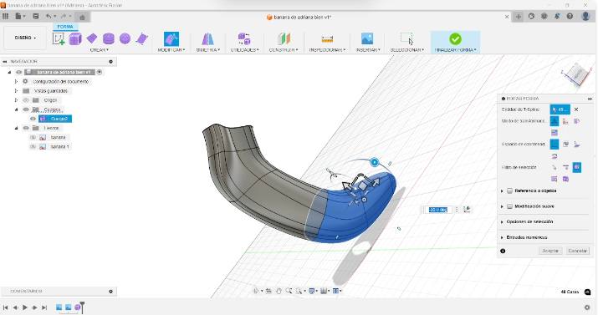Open the data panel grid icon
Screen dimensions: 598x315
tap(5, 17)
